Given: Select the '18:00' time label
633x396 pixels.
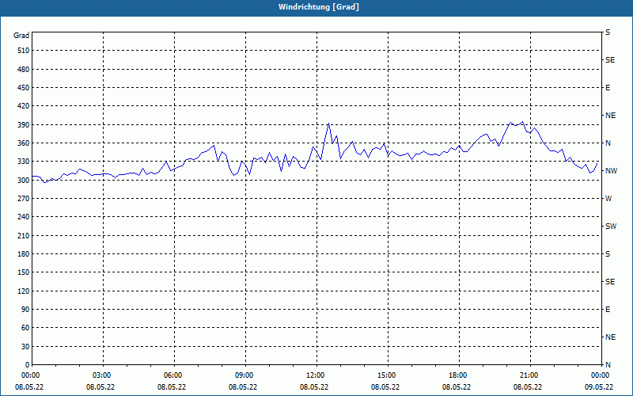Looking at the screenshot, I should (458, 375).
